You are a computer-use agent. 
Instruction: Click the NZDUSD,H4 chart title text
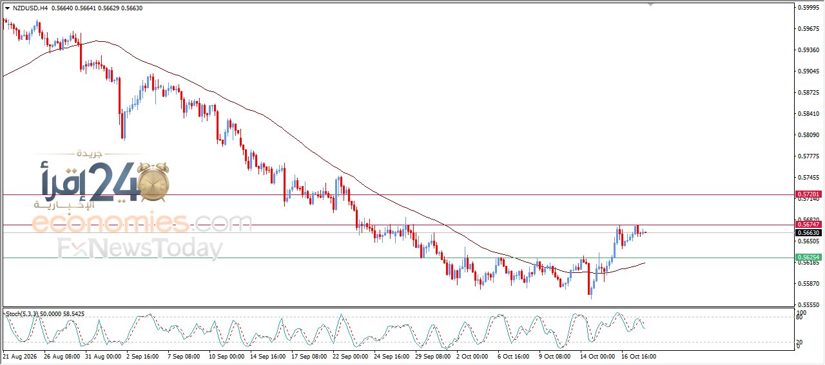(x=30, y=8)
